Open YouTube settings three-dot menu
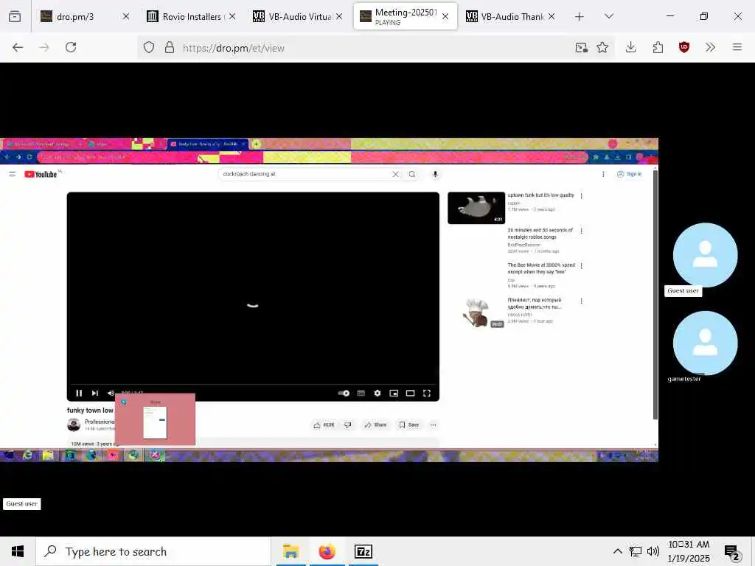 (603, 174)
